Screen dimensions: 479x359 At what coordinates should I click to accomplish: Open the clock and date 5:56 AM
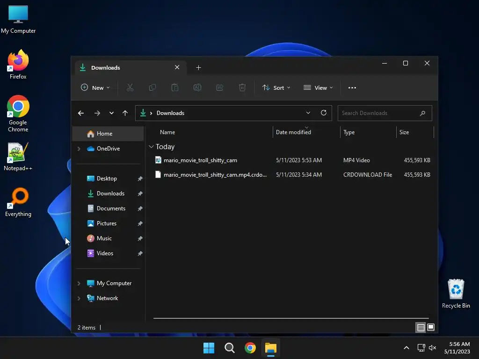(457, 348)
